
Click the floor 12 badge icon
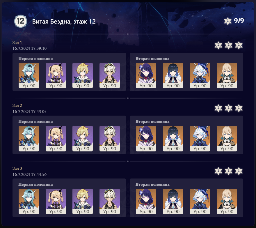[21, 21]
